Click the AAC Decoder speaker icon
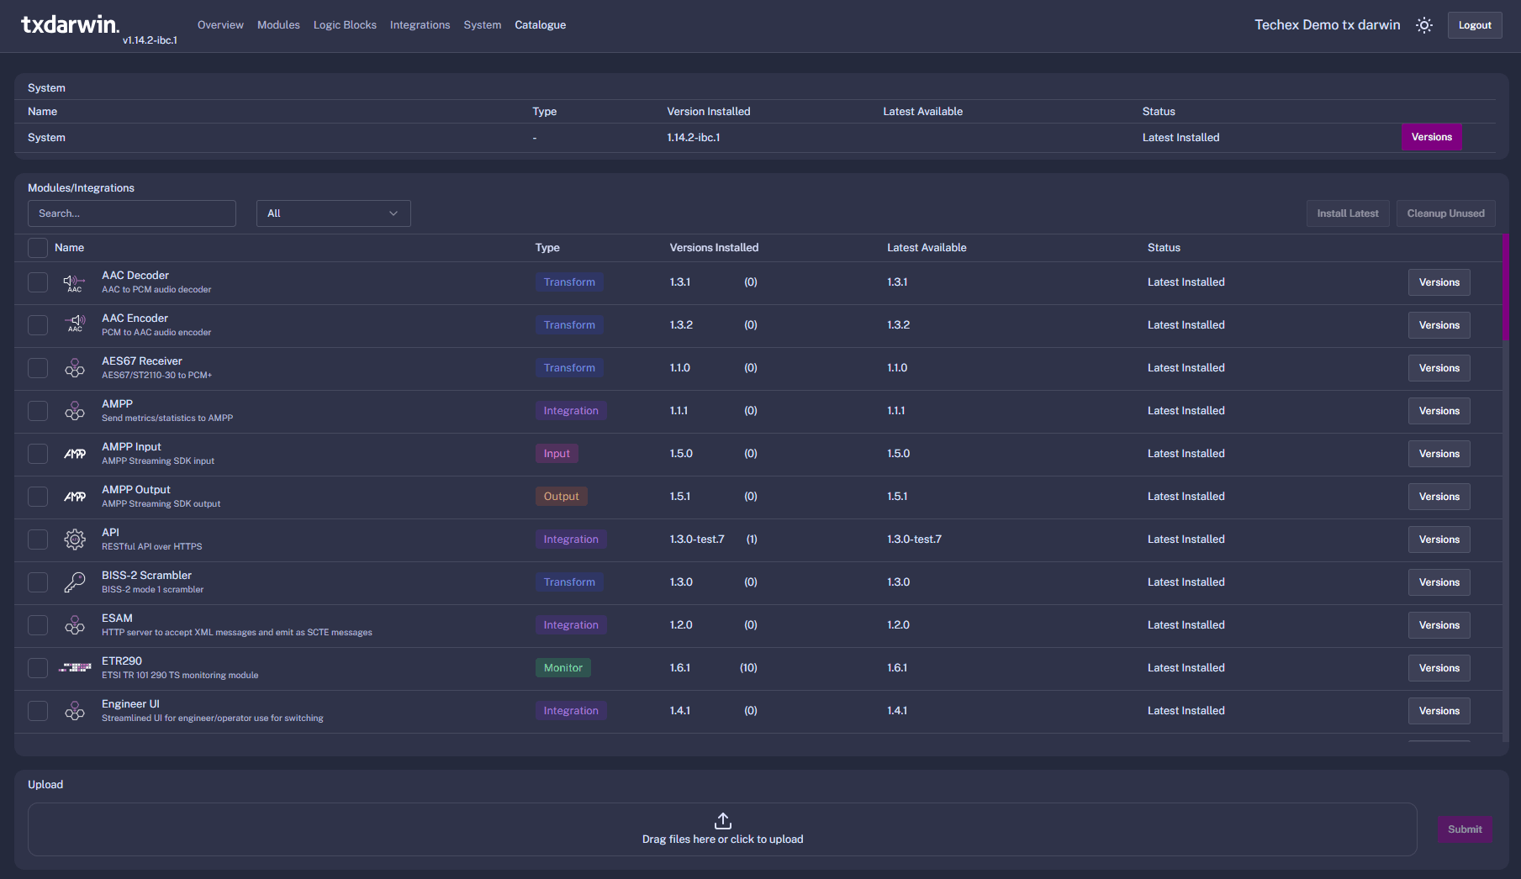This screenshot has height=879, width=1521. (75, 282)
